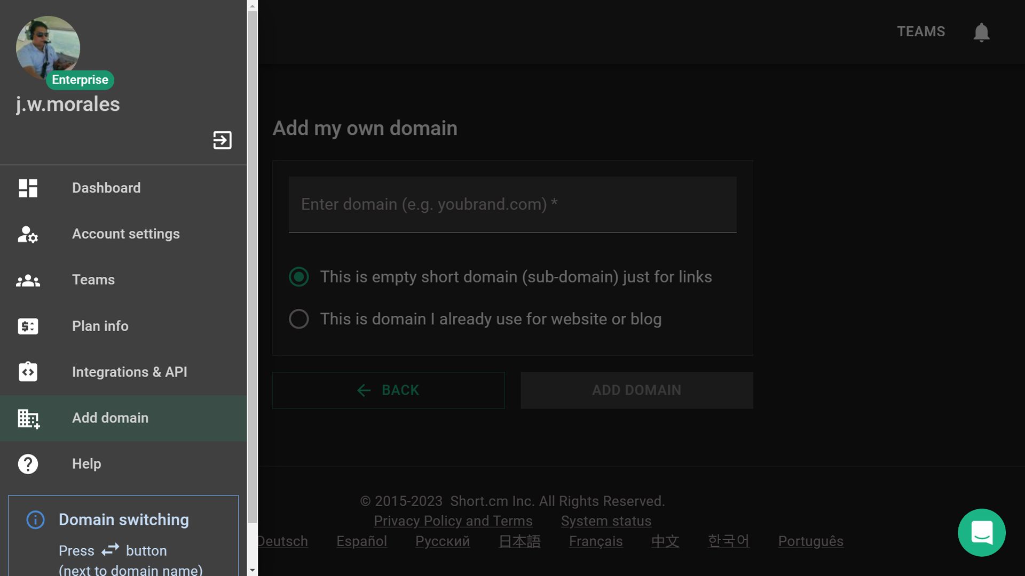Open TEAMS in the top bar

tap(921, 31)
